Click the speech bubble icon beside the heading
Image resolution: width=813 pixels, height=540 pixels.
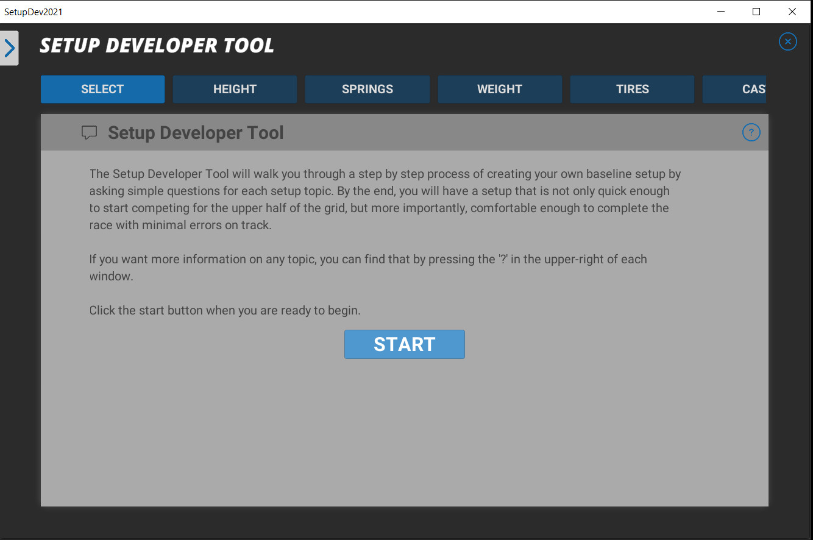89,132
